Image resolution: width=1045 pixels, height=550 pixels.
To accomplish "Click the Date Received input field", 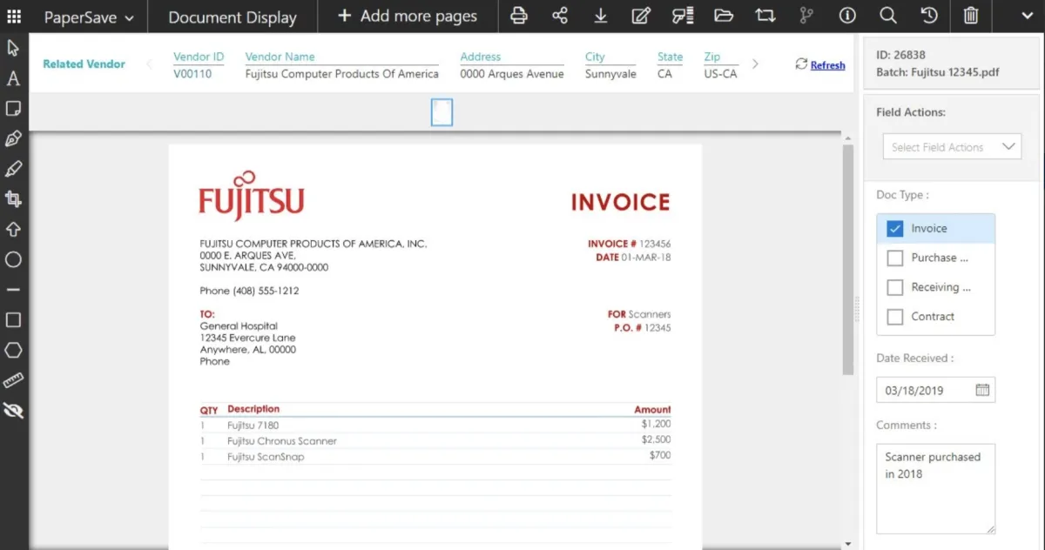I will pyautogui.click(x=935, y=390).
